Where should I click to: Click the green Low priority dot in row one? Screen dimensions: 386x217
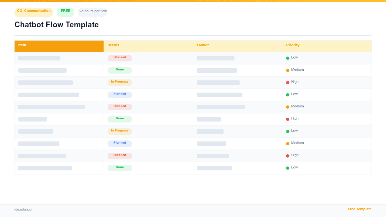tap(288, 58)
